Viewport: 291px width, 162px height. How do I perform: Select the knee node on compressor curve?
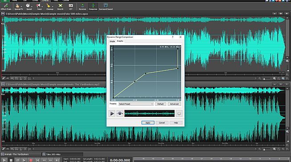pos(145,73)
